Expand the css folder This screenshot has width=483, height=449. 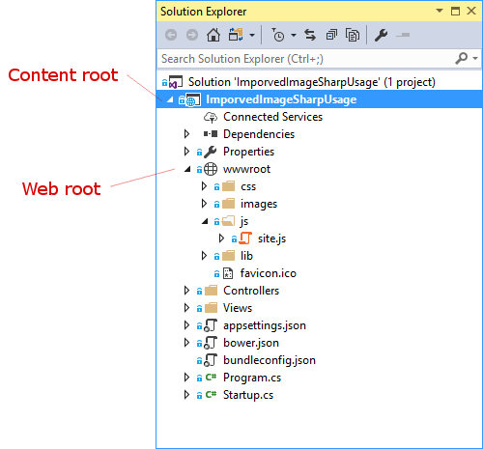(204, 186)
